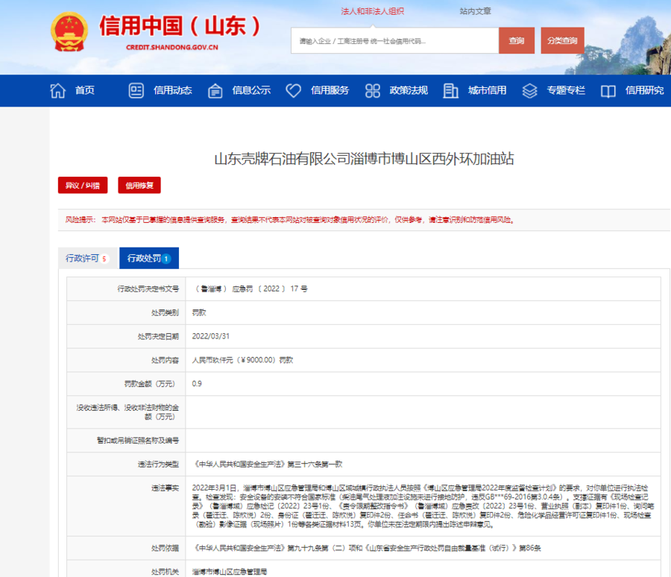Open the 信用研究 menu item

644,91
